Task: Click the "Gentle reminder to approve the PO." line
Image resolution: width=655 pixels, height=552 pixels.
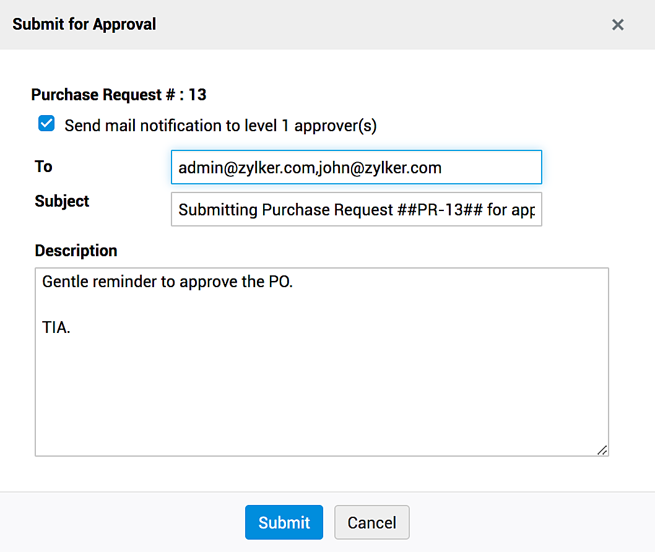Action: tap(167, 282)
